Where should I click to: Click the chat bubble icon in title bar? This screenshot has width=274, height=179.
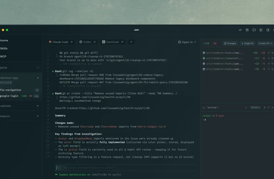pos(254,30)
